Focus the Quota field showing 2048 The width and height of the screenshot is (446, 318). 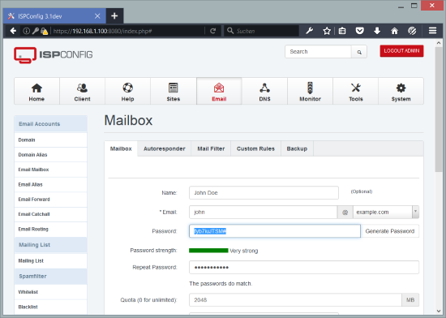click(295, 300)
